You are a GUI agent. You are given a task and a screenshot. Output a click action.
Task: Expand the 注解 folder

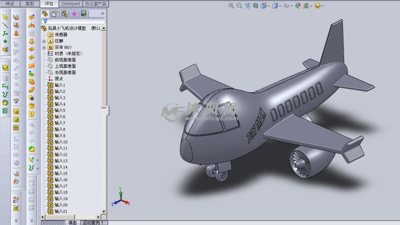(x=44, y=41)
